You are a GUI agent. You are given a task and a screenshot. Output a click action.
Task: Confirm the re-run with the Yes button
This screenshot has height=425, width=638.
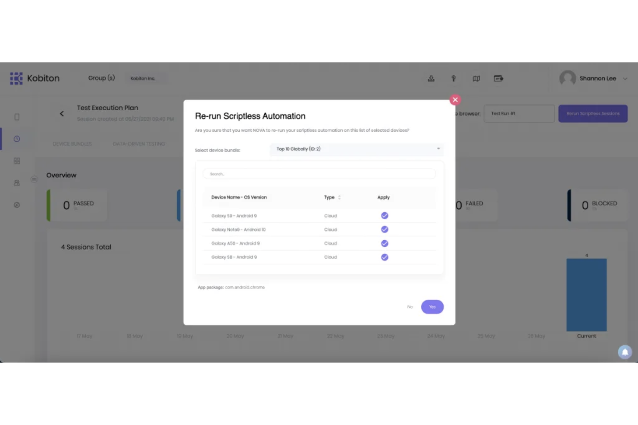point(432,307)
